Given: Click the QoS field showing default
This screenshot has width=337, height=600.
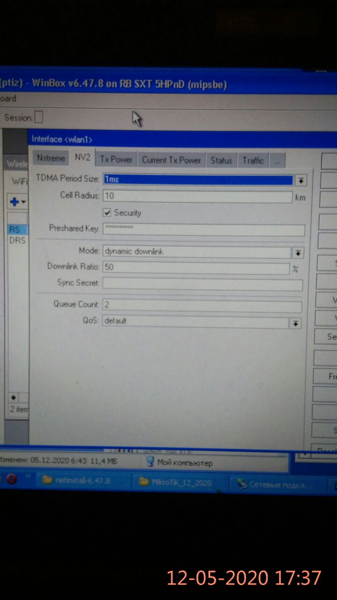Looking at the screenshot, I should click(195, 322).
